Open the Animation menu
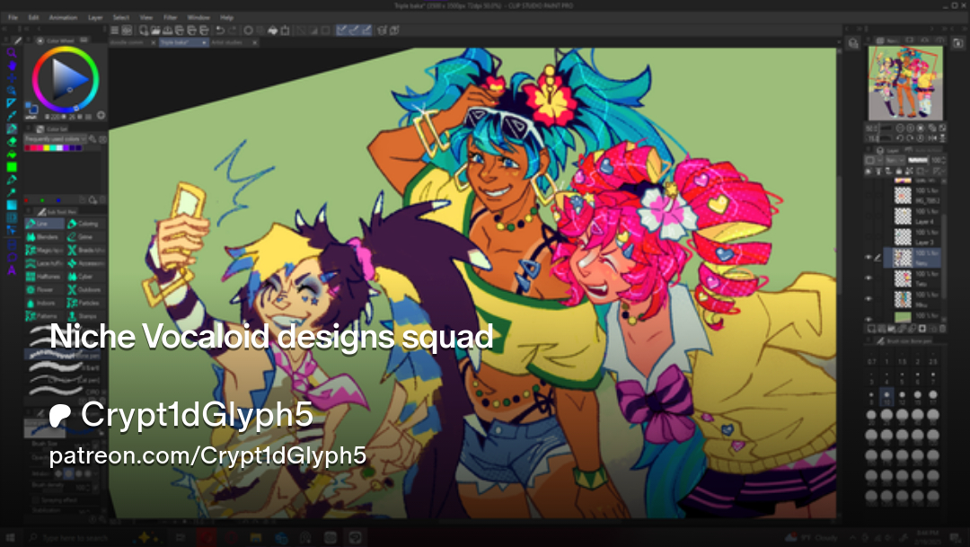This screenshot has width=970, height=547. click(x=63, y=17)
